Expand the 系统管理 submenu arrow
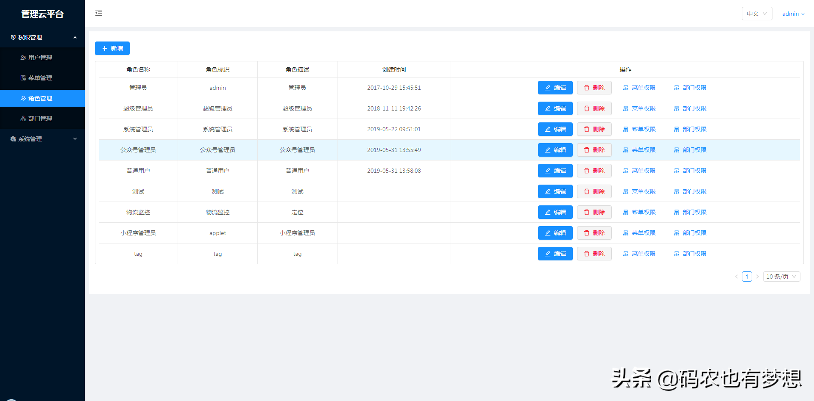 point(75,139)
